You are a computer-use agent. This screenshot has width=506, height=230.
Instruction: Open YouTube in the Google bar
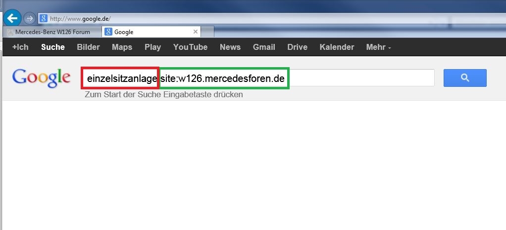[x=191, y=47]
